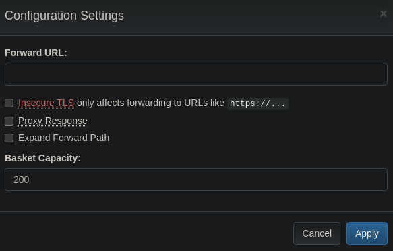Click the Basket Capacity: field label
The image size is (393, 251).
[42, 158]
